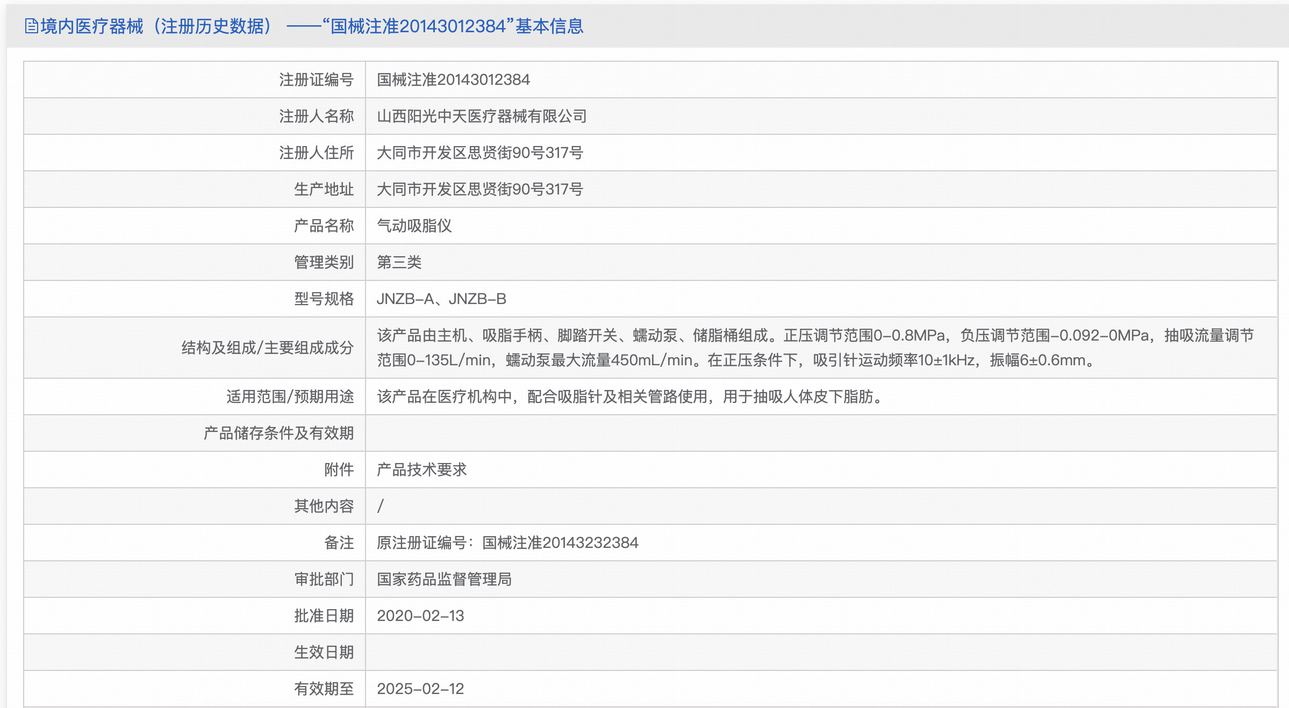
Task: Click the 适用范围/预期用途 description text
Action: pos(630,397)
